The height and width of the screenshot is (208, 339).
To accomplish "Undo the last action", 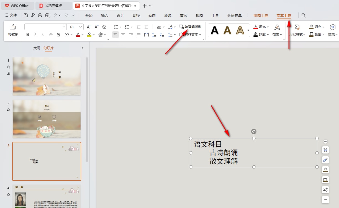I will pyautogui.click(x=55, y=15).
